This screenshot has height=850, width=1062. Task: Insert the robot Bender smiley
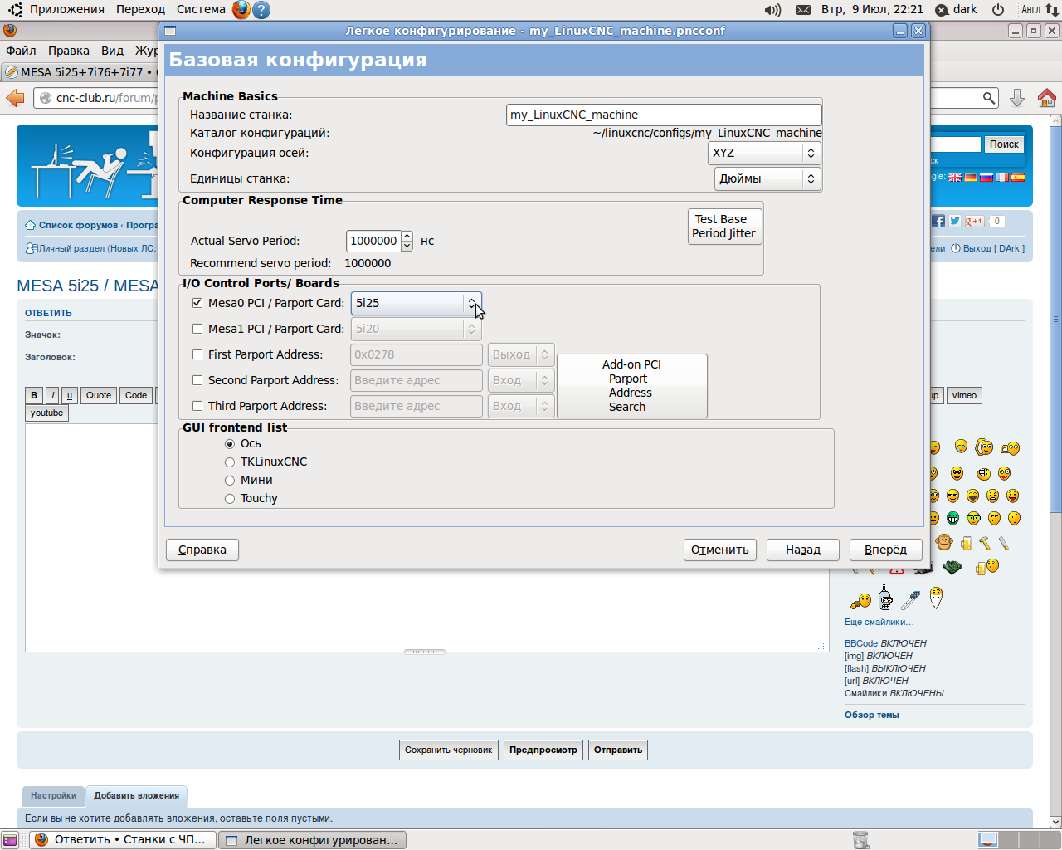pyautogui.click(x=885, y=597)
